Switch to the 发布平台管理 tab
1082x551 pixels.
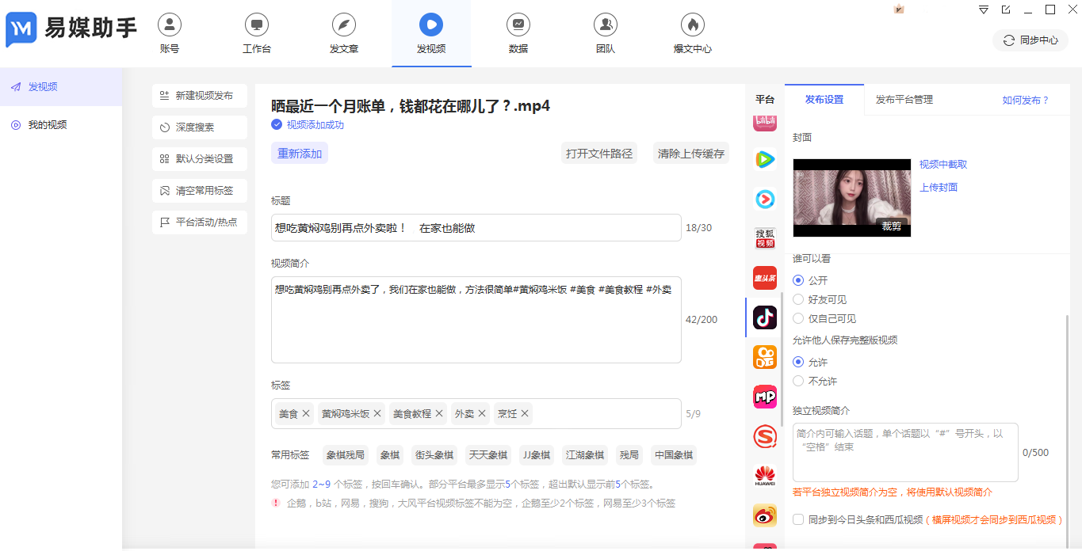point(904,100)
